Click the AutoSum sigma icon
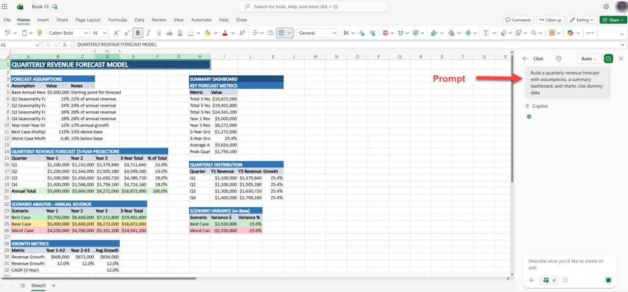Image resolution: width=628 pixels, height=292 pixels. (x=486, y=33)
